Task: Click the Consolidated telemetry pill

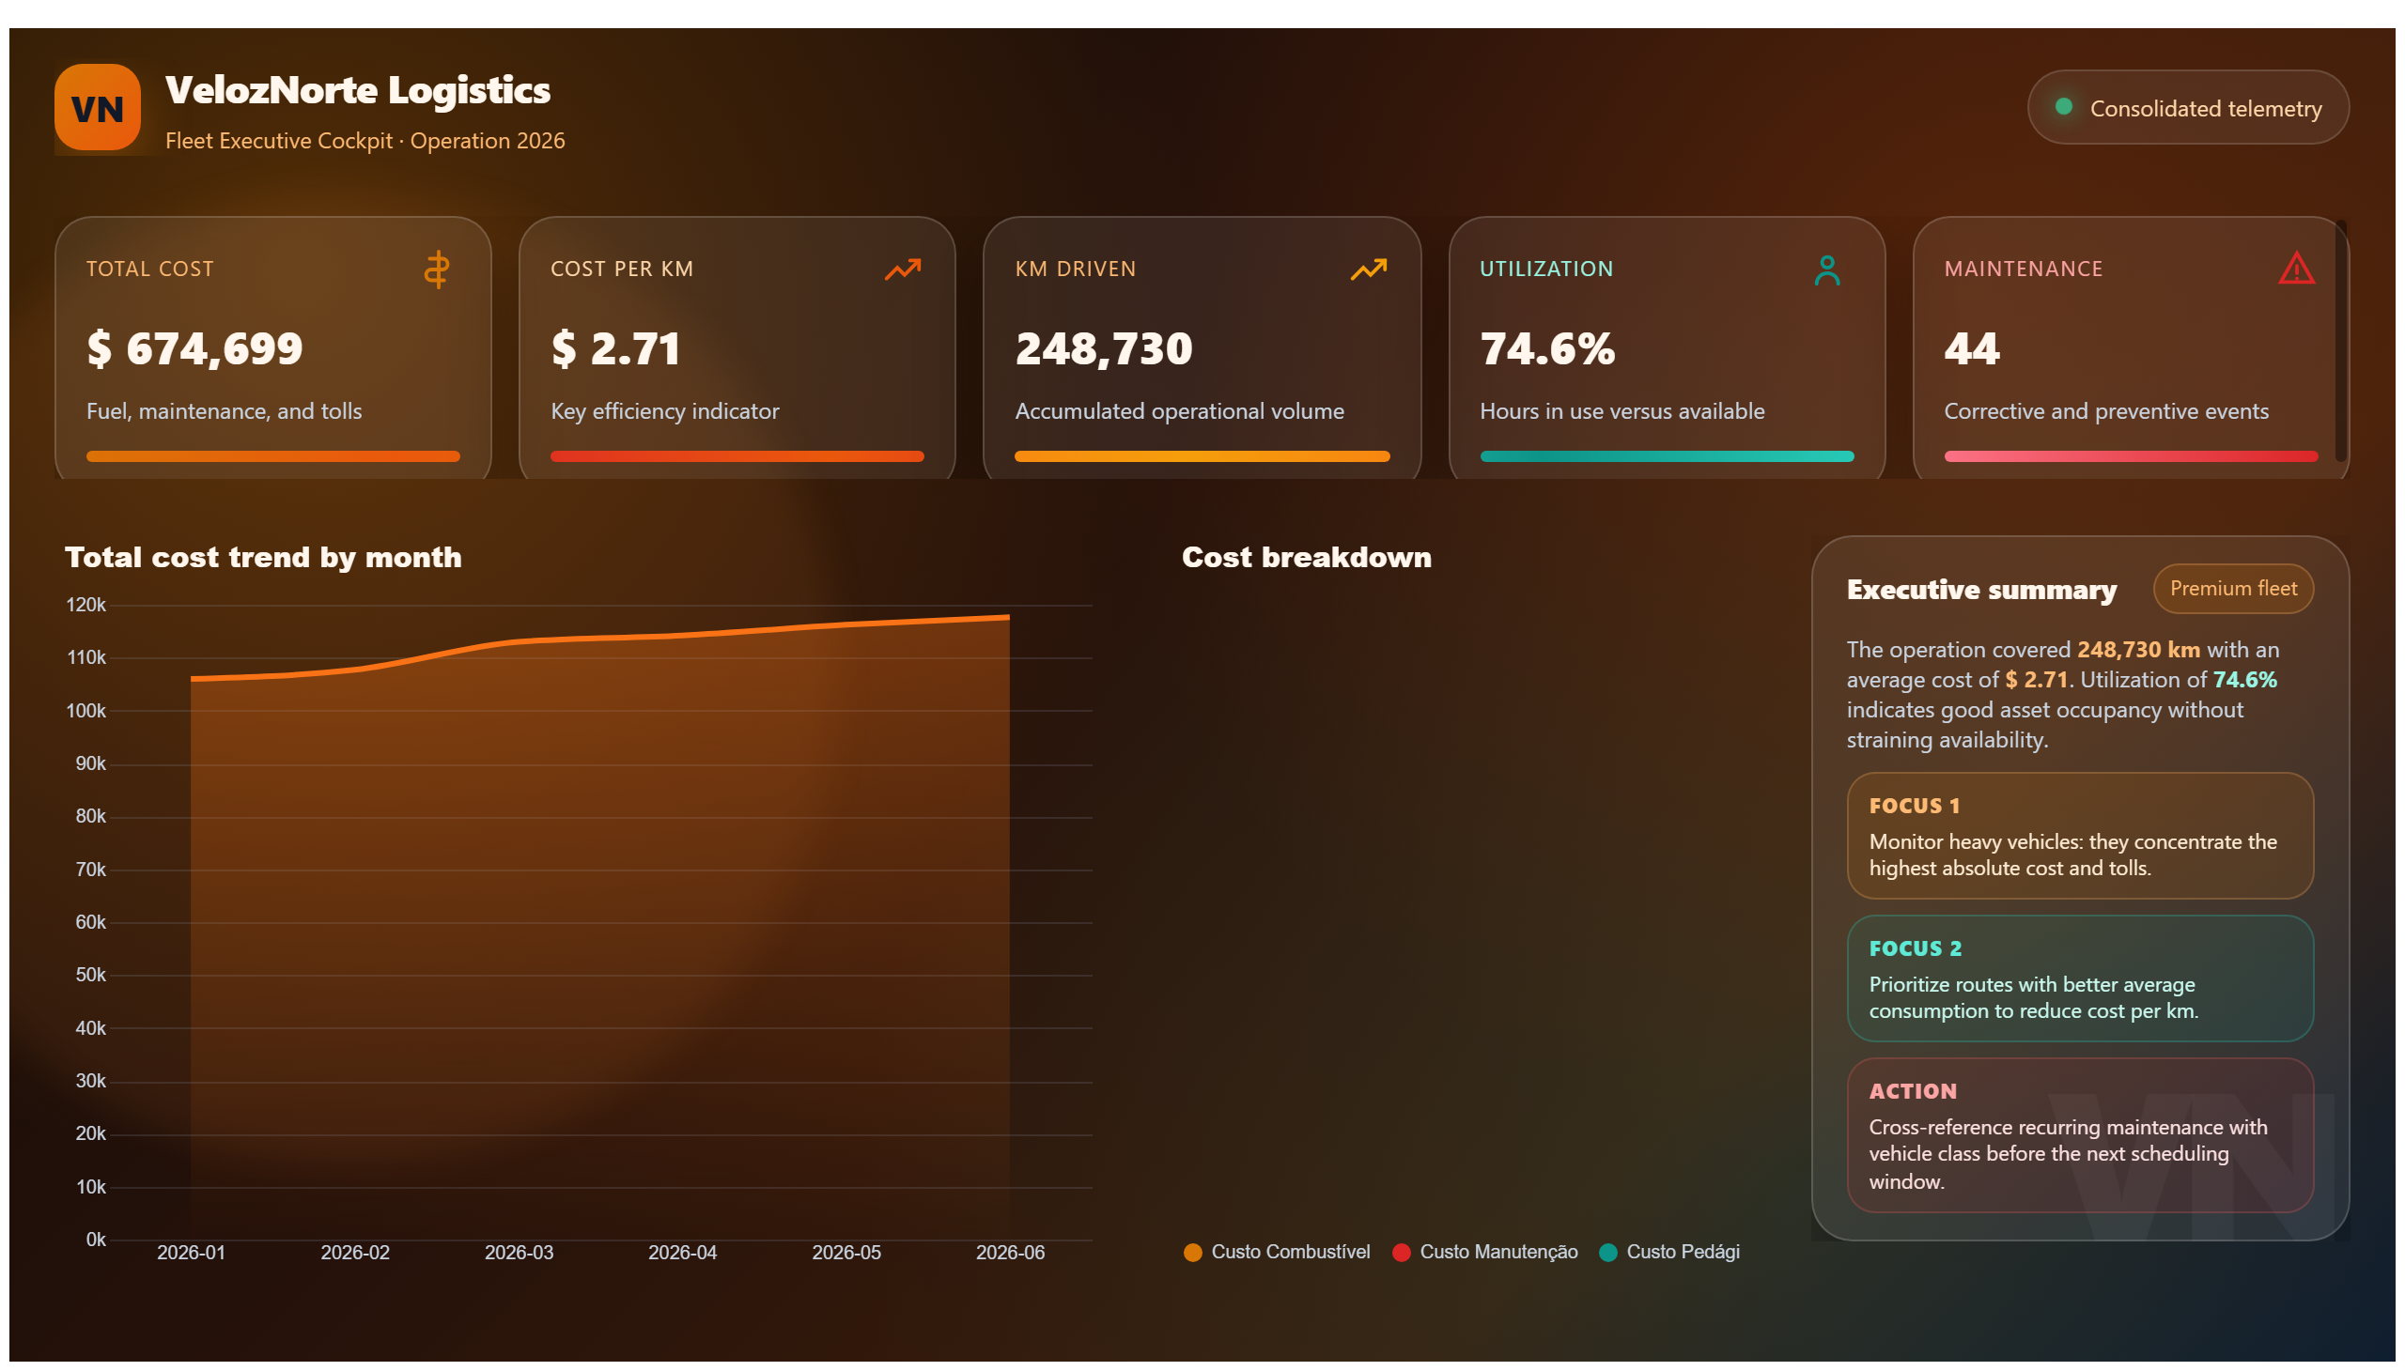Action: 2186,107
